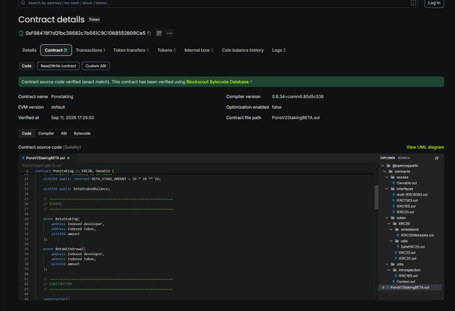Collapse the access folder chevron
The image size is (455, 311).
point(387,178)
